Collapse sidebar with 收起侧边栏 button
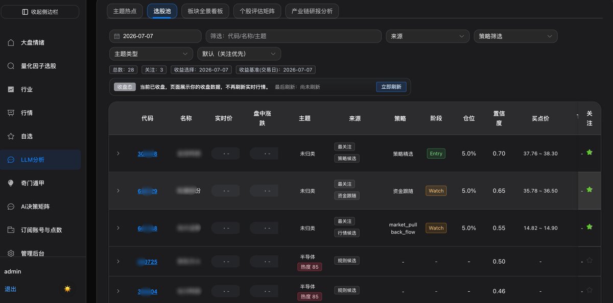 pyautogui.click(x=40, y=12)
